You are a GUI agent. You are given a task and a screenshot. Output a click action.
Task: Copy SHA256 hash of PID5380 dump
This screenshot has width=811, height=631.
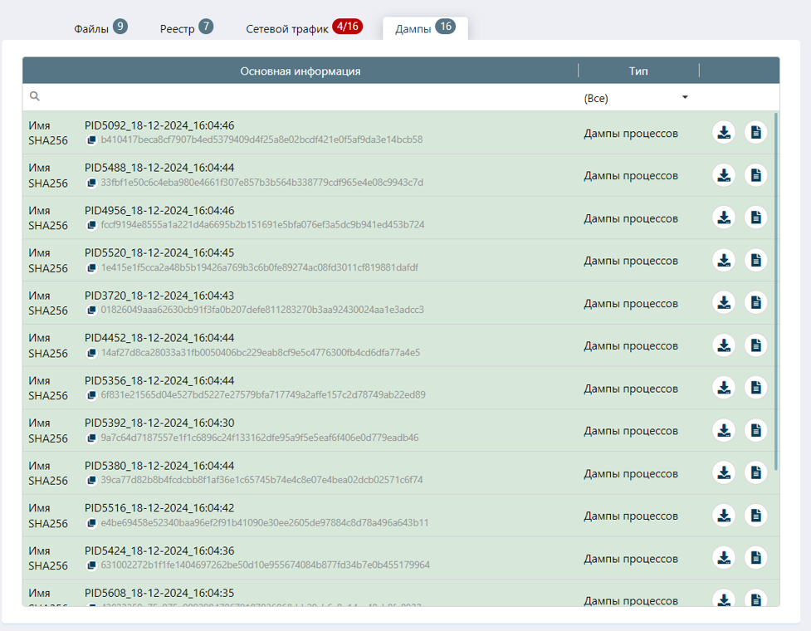click(x=92, y=480)
